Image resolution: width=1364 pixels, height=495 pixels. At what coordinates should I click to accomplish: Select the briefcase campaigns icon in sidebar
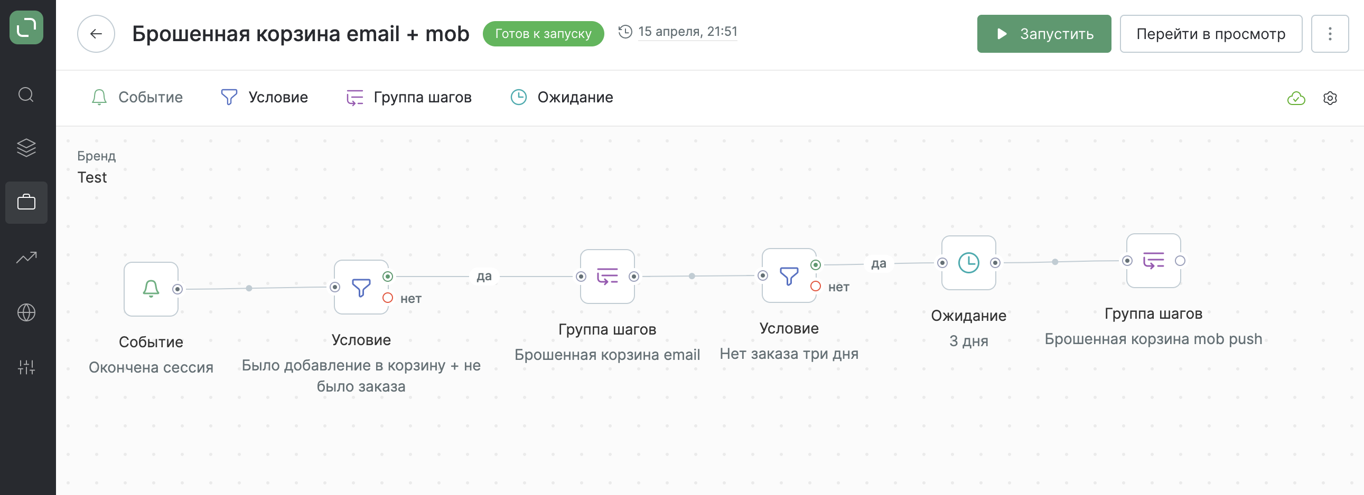[26, 203]
